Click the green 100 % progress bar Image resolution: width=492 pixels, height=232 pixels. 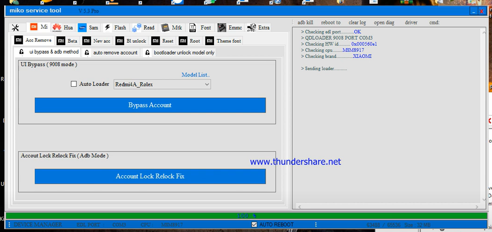pos(246,216)
